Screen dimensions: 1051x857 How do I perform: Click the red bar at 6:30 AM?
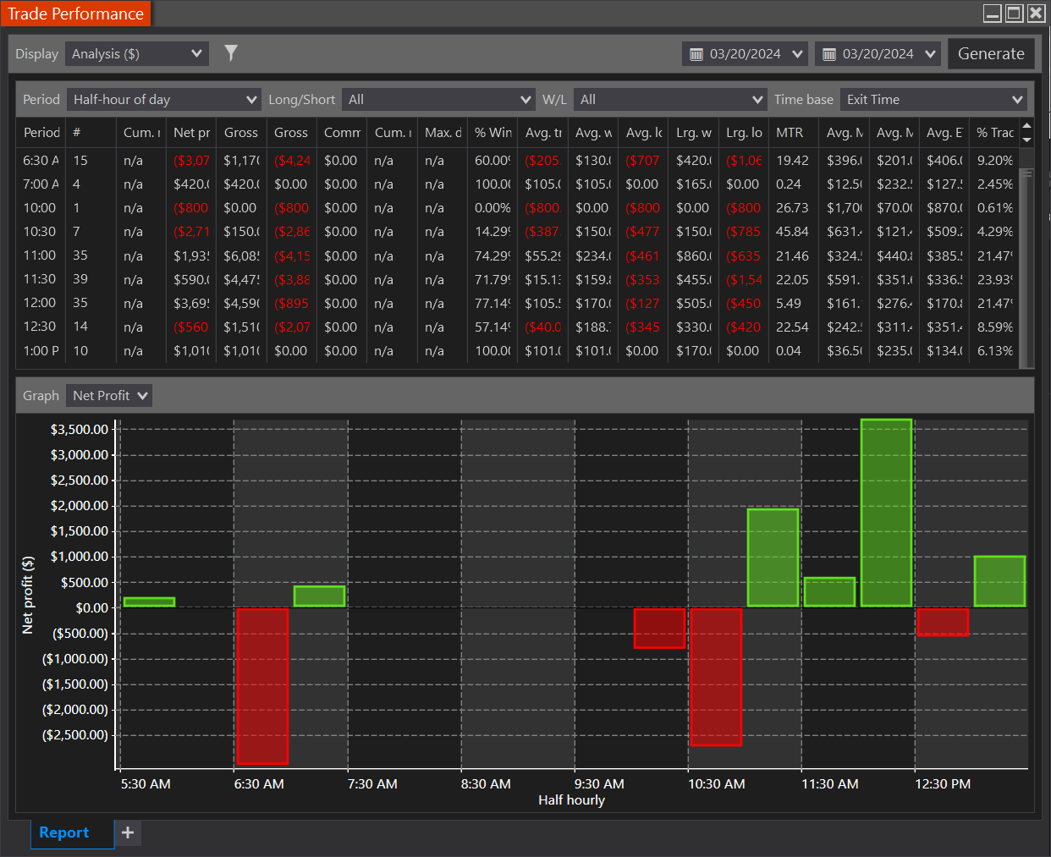click(x=262, y=686)
